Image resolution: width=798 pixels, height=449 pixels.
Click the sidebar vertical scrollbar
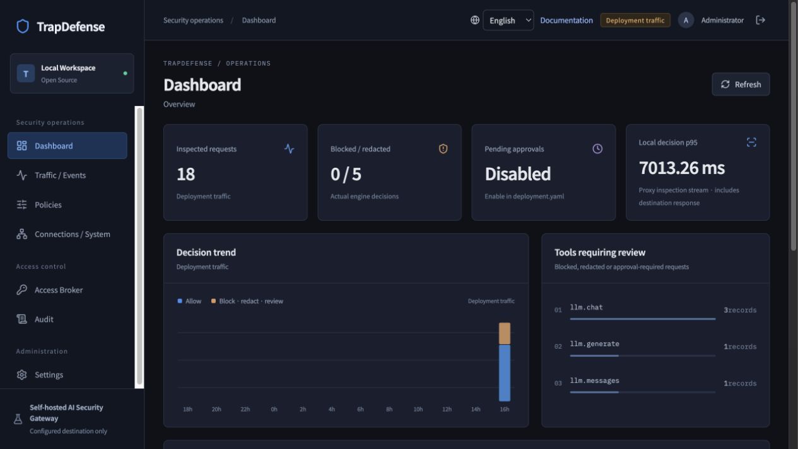pos(139,247)
